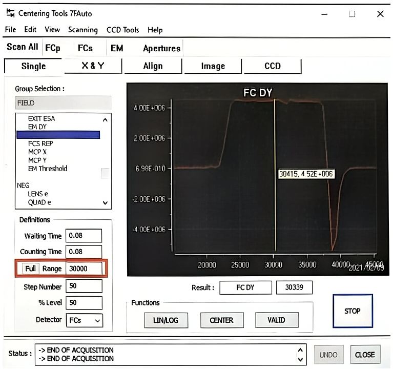Click the group list scroll-up arrow

[105, 120]
